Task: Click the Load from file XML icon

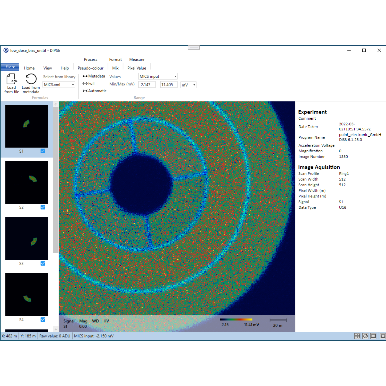Action: [12, 79]
